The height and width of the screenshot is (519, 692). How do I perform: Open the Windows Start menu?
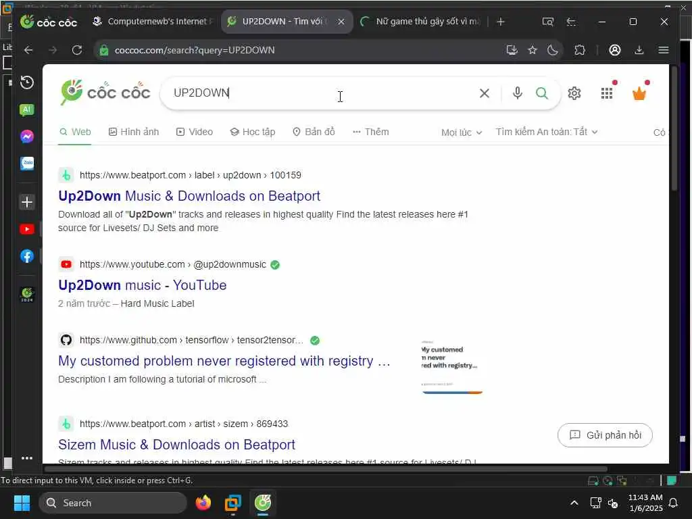pos(22,503)
